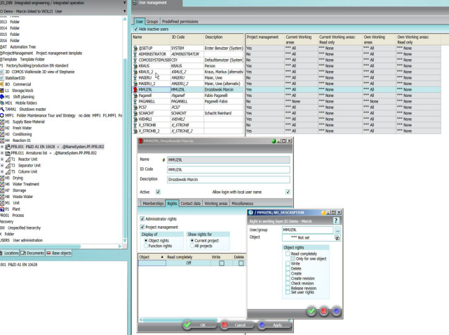Viewport: 449px width, 335px height.
Task: Toggle Project management checkbox
Action: click(x=142, y=228)
